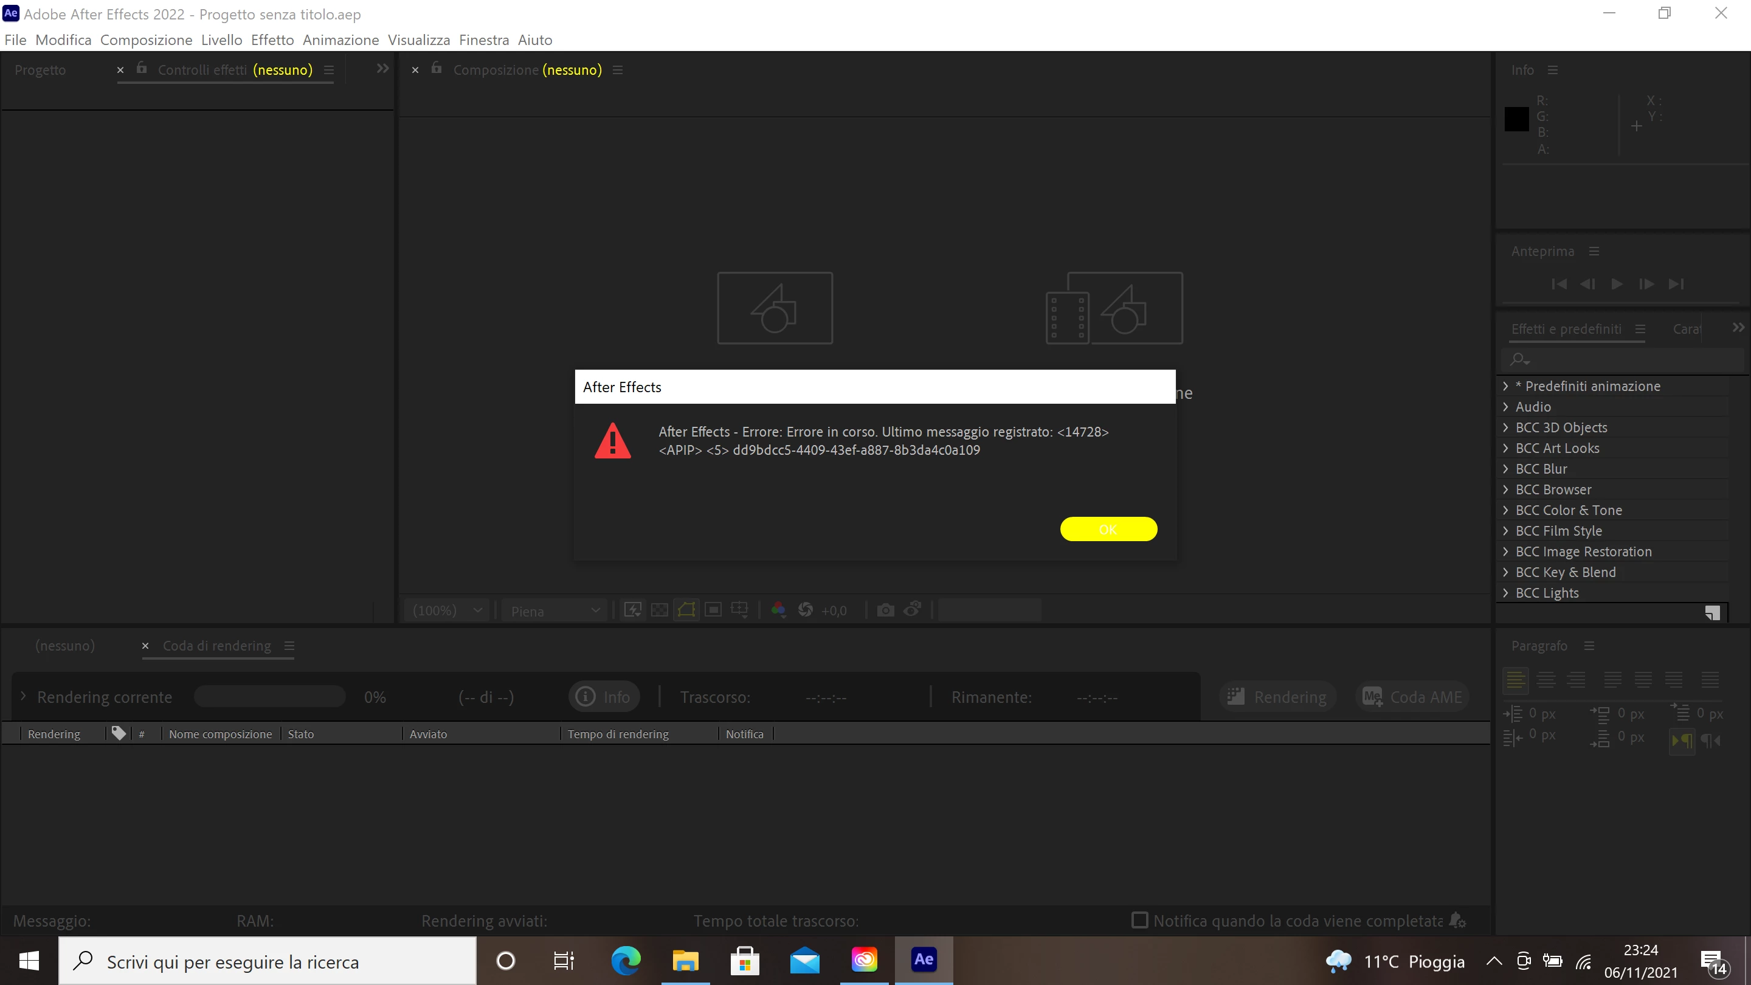Switch to the Progetto tab
The image size is (1751, 985).
coord(40,70)
